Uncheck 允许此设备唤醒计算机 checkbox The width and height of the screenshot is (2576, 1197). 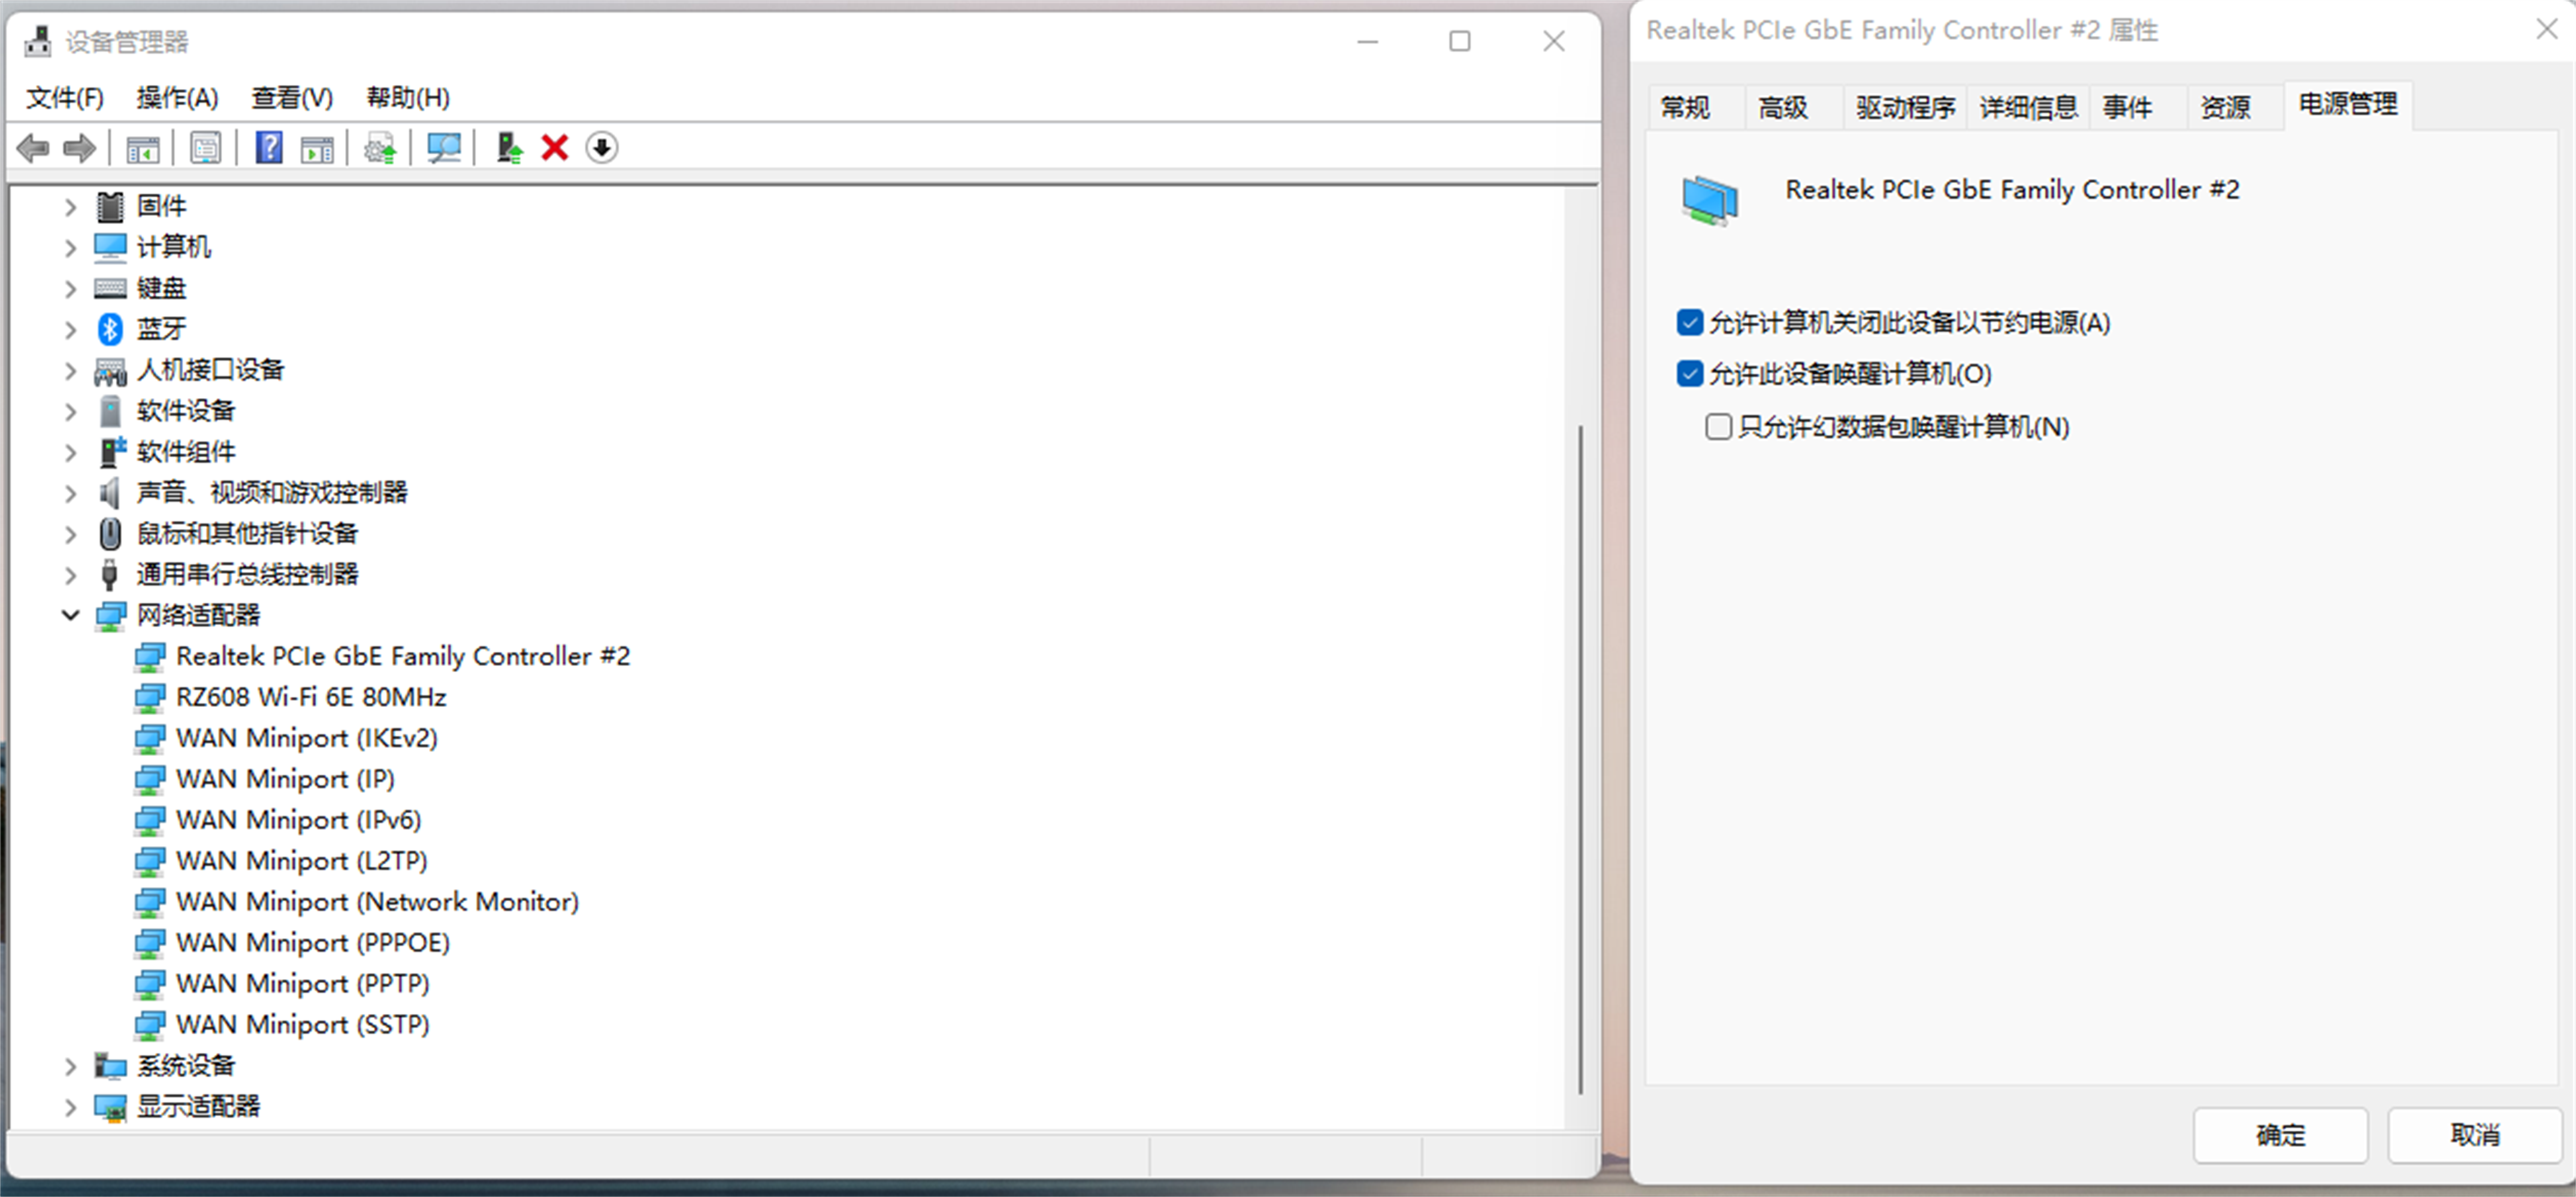pyautogui.click(x=1690, y=373)
